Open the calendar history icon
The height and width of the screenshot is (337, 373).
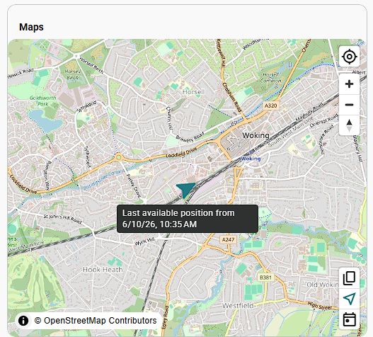coord(349,319)
